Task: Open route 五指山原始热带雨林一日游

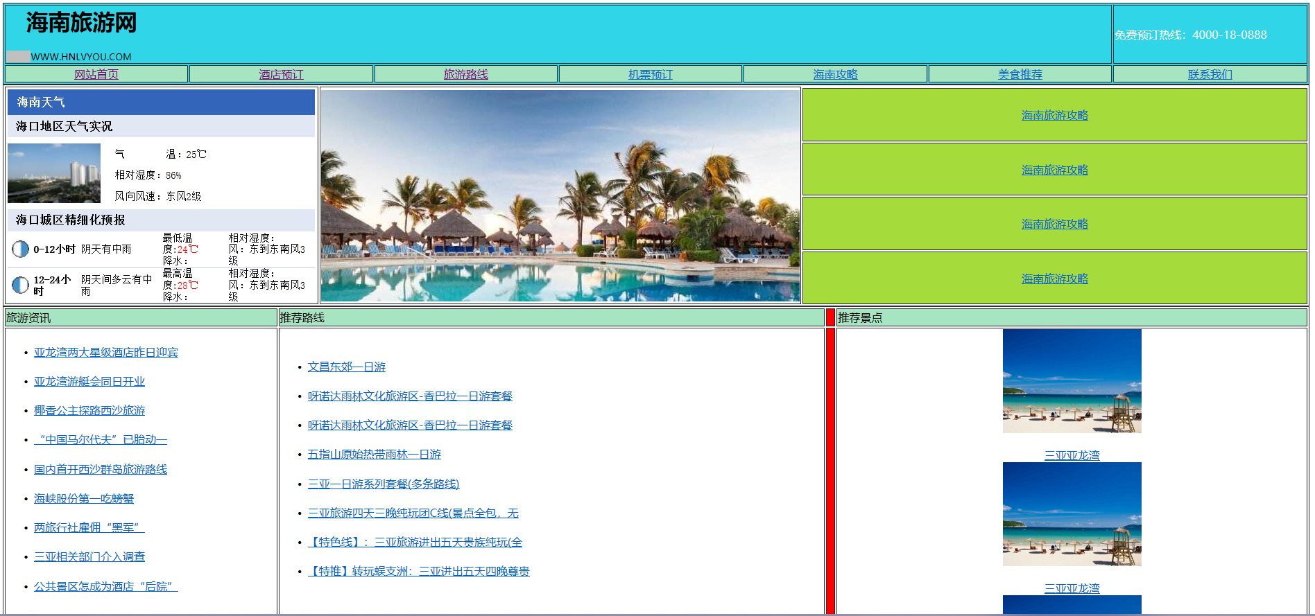Action: (375, 454)
